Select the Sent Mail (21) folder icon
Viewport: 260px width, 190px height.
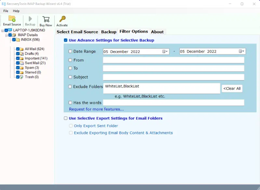pyautogui.click(x=22, y=63)
